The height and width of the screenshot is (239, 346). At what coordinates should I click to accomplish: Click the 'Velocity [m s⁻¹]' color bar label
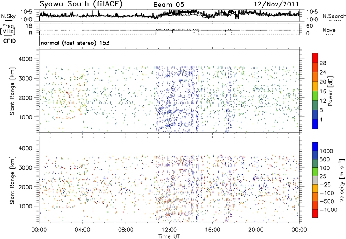point(342,180)
